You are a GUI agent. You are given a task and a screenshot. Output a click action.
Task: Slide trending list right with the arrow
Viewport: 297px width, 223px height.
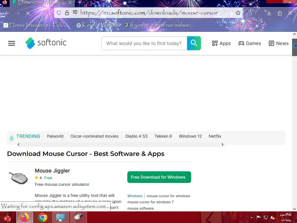[222, 145]
